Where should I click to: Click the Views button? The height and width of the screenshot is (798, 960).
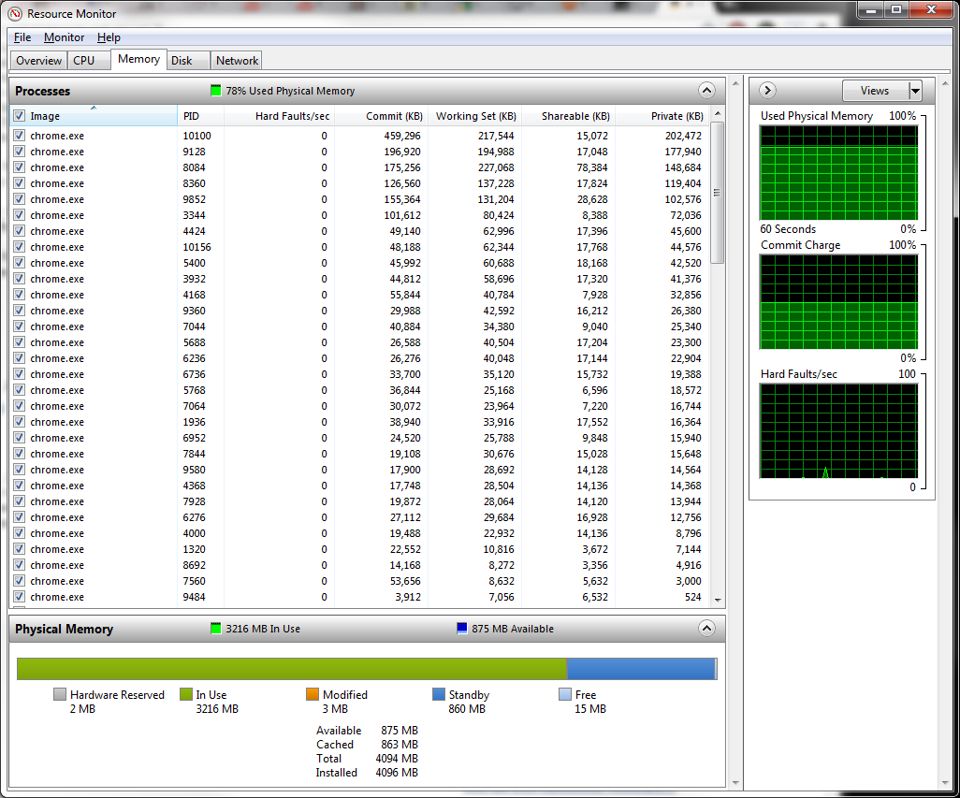coord(875,91)
